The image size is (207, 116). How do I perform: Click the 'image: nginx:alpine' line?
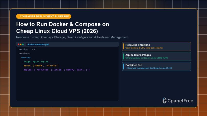coord(36,62)
